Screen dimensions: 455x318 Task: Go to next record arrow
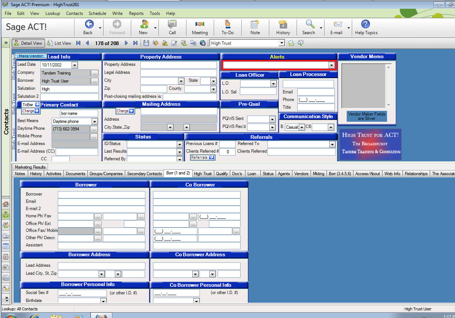126,43
